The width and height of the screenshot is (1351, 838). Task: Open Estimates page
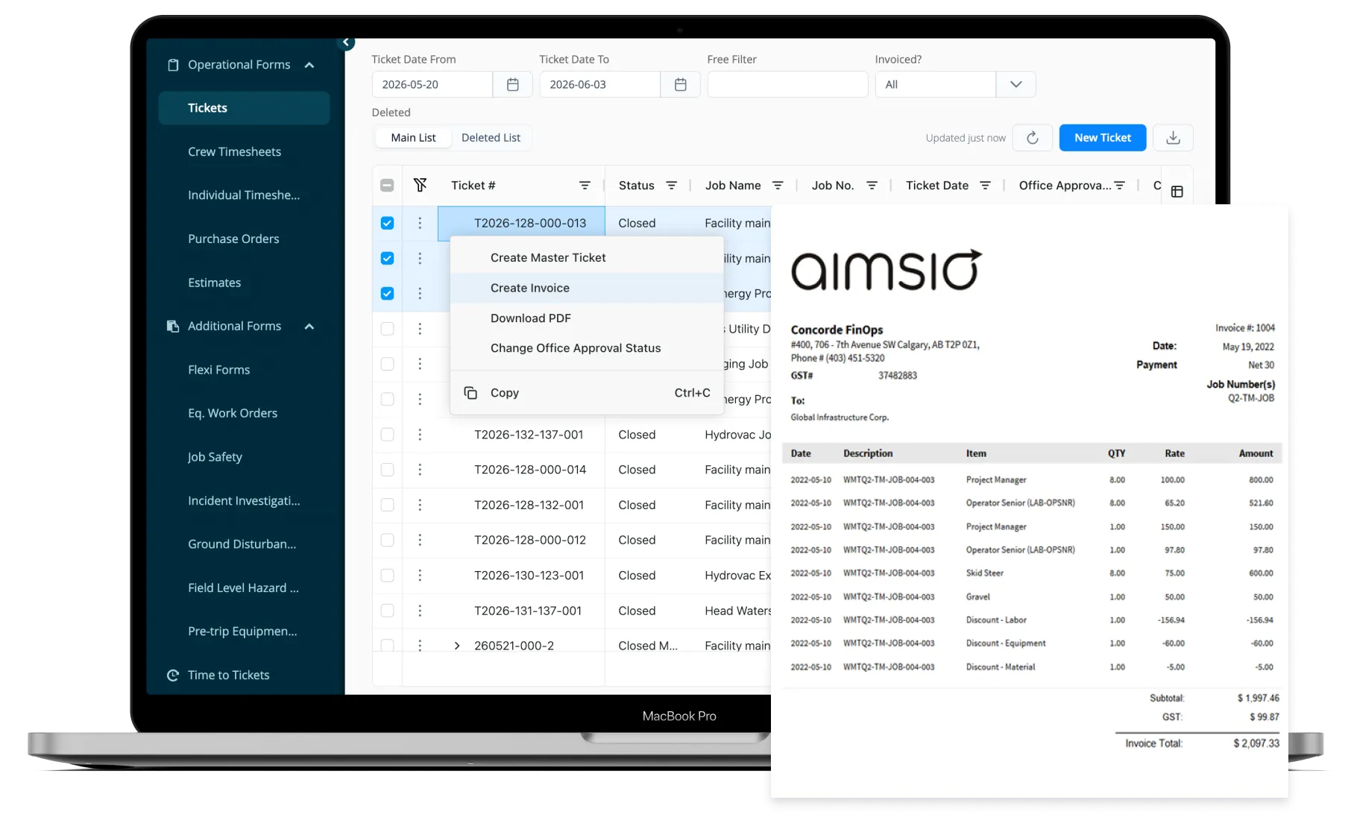[214, 283]
